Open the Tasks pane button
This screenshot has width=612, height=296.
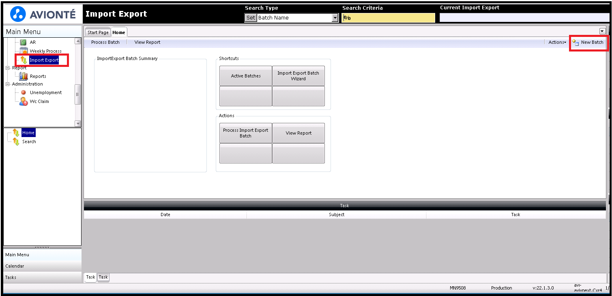[x=43, y=277]
